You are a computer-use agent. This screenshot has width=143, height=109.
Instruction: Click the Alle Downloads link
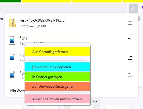tap(17, 90)
